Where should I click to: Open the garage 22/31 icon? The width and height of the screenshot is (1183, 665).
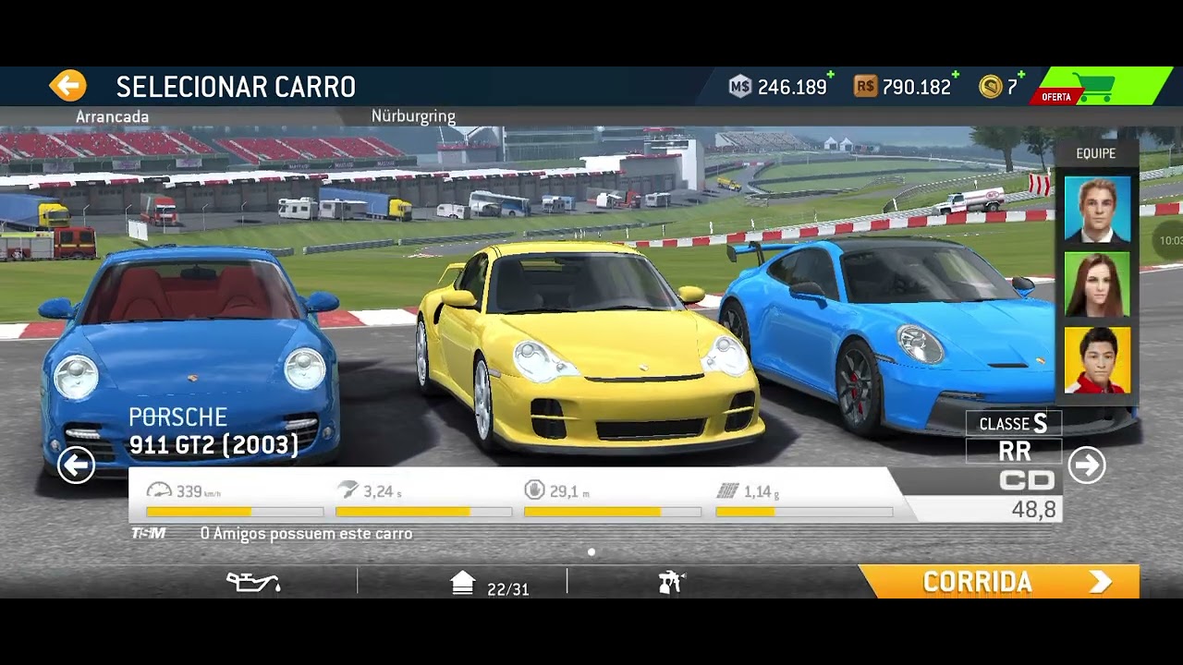click(x=490, y=584)
